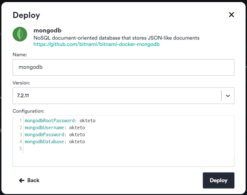Click the mongodbRootPassword configuration line
The image size is (247, 195).
pos(60,121)
